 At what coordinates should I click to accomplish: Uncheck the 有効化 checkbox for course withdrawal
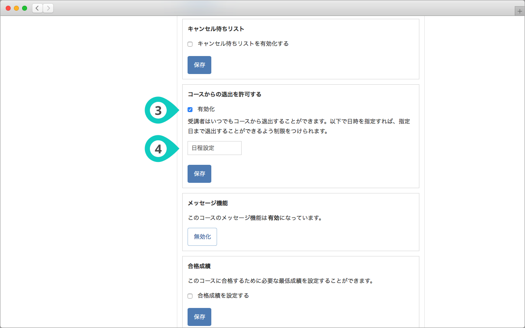click(190, 110)
